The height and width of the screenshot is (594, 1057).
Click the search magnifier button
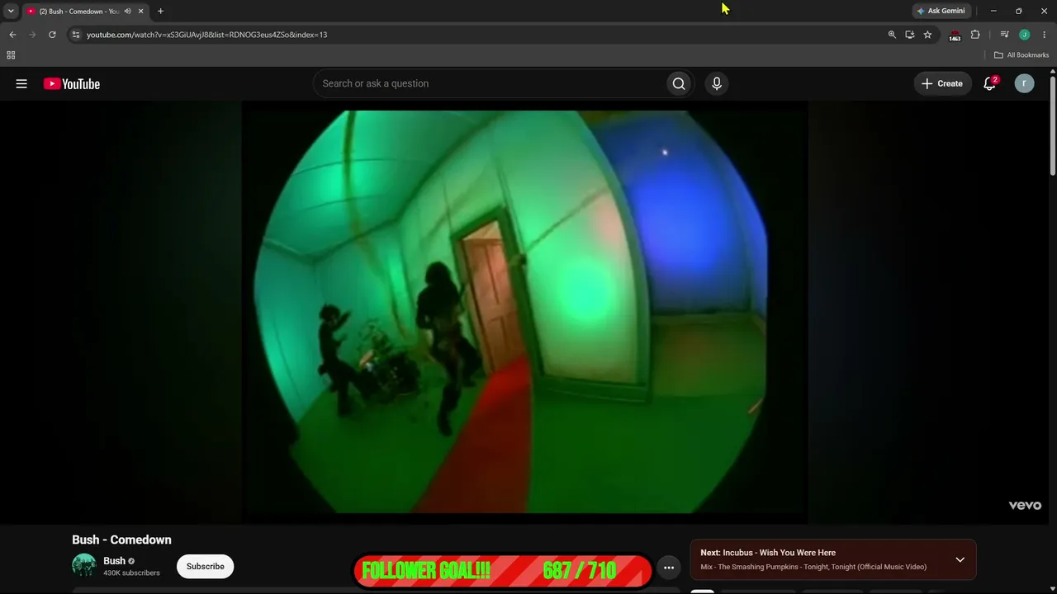pos(679,83)
